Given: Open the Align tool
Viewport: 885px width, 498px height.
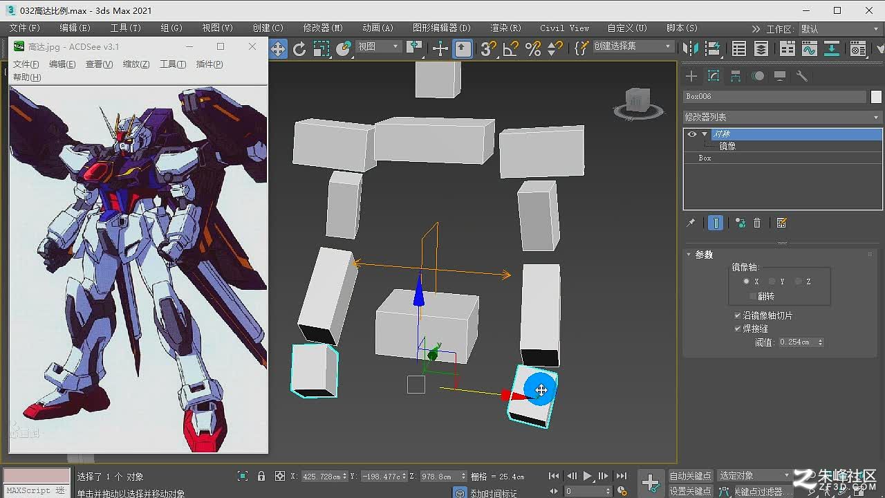Looking at the screenshot, I should coord(712,48).
